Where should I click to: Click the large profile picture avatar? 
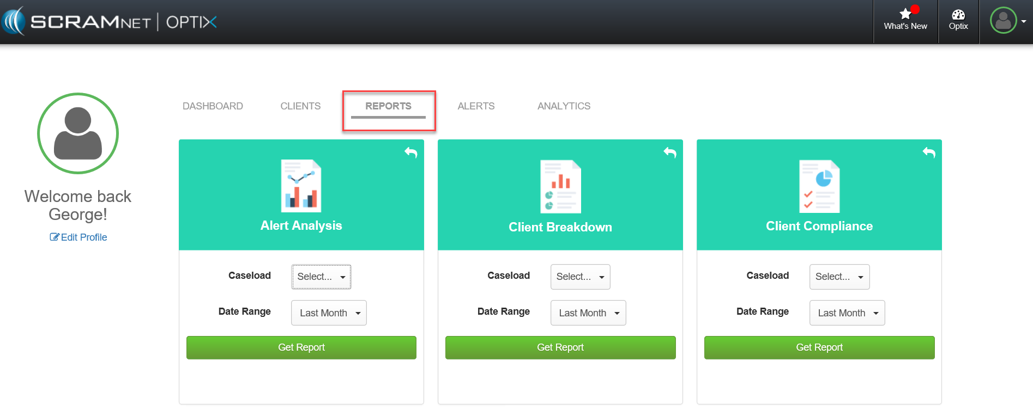point(78,133)
